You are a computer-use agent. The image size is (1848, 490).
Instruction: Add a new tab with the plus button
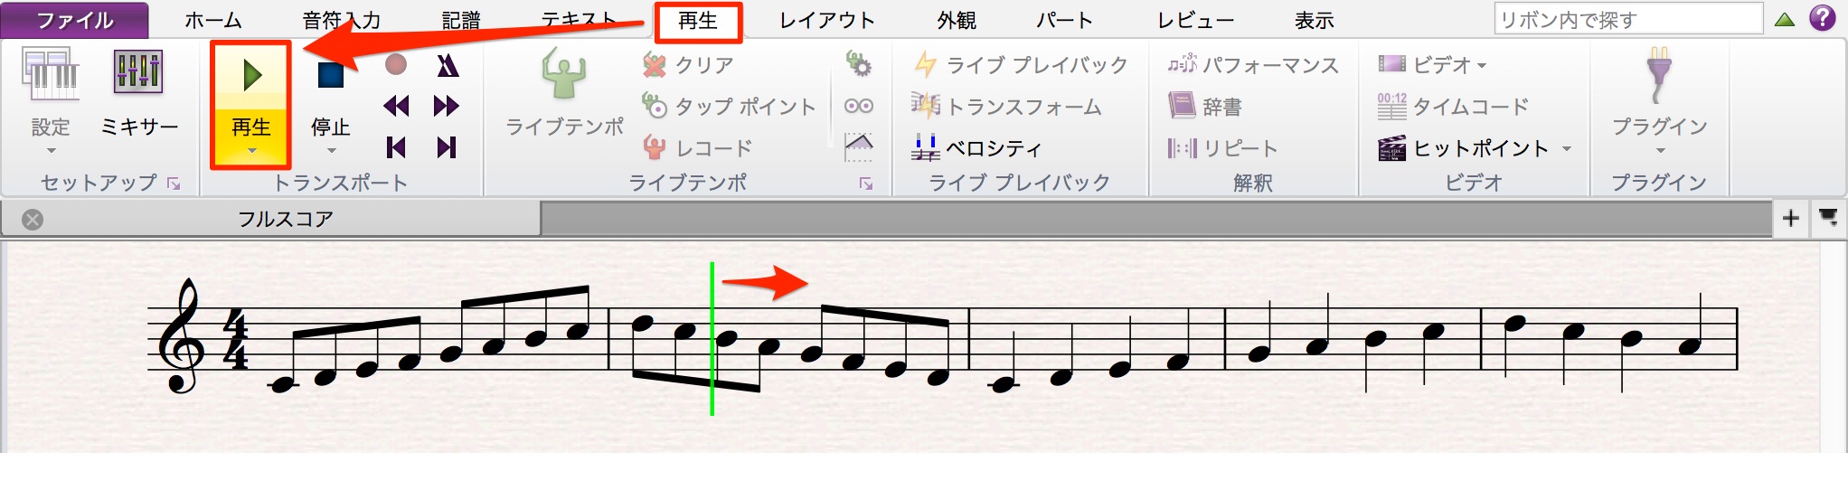[x=1790, y=218]
